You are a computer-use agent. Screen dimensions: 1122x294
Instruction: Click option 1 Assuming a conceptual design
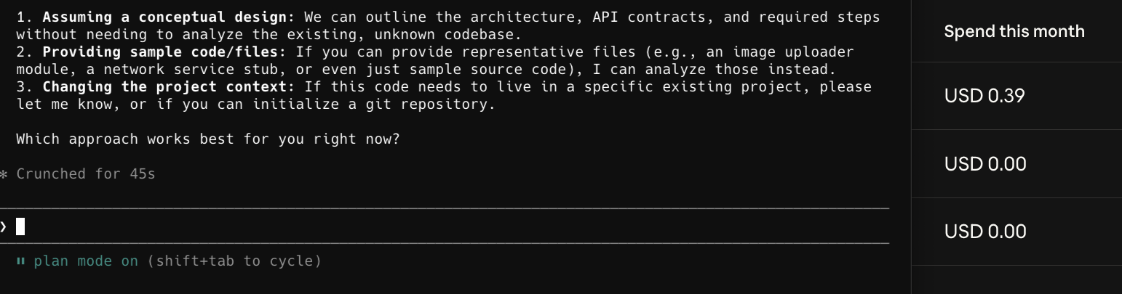(448, 25)
